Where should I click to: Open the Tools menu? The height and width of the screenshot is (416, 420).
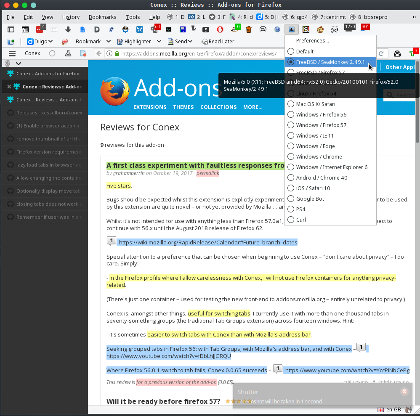pyautogui.click(x=133, y=17)
